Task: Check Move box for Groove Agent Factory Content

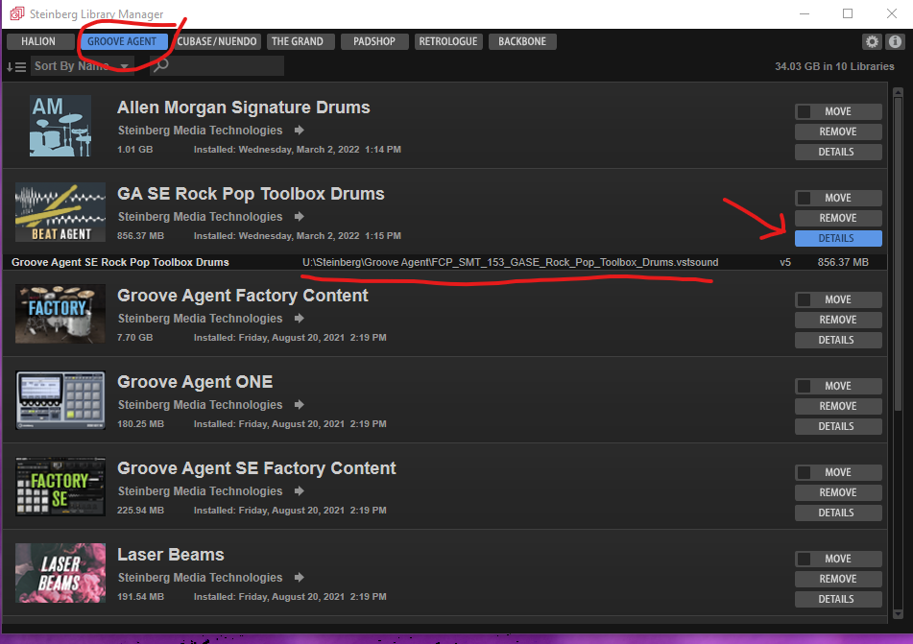Action: pos(805,299)
